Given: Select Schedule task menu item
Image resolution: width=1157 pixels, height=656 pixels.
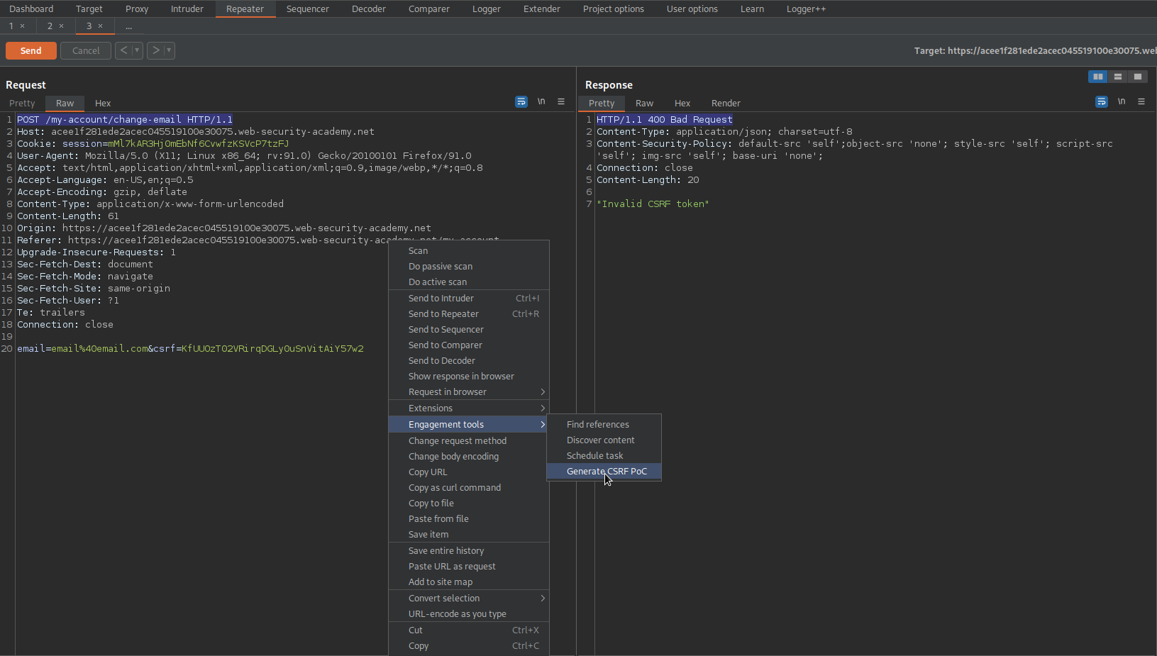Looking at the screenshot, I should pyautogui.click(x=604, y=456).
